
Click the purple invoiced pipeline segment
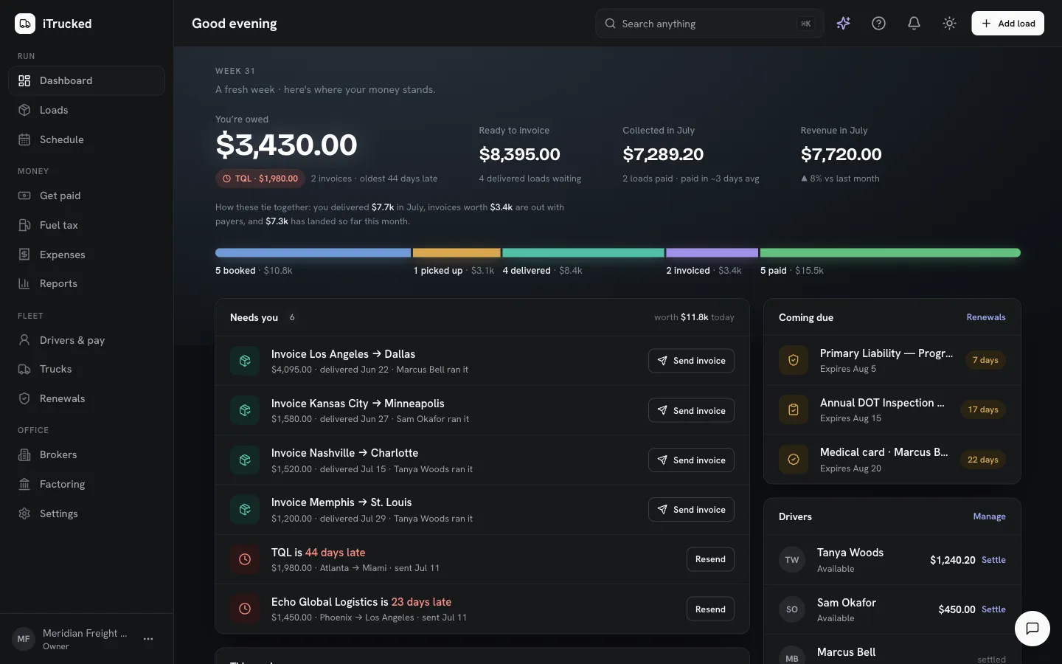(712, 252)
